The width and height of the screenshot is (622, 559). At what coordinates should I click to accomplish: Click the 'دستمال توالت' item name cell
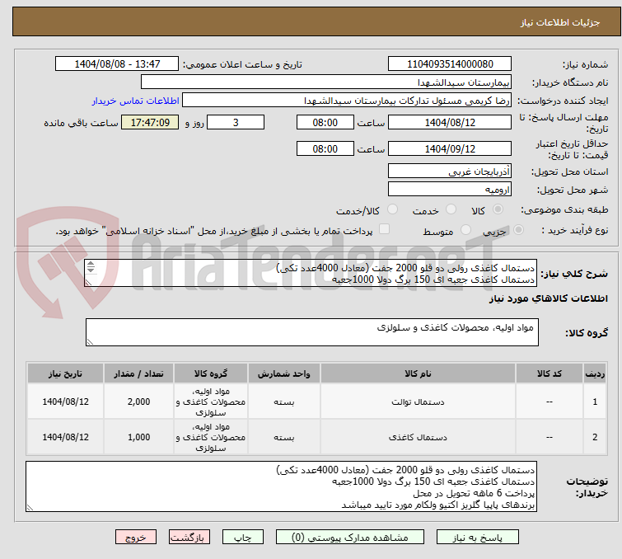point(419,402)
